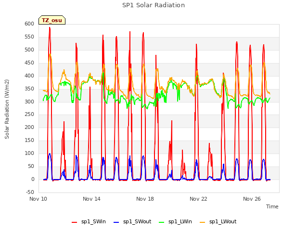
Task: Select the sp1_LWin legend entry
Action: click(175, 221)
